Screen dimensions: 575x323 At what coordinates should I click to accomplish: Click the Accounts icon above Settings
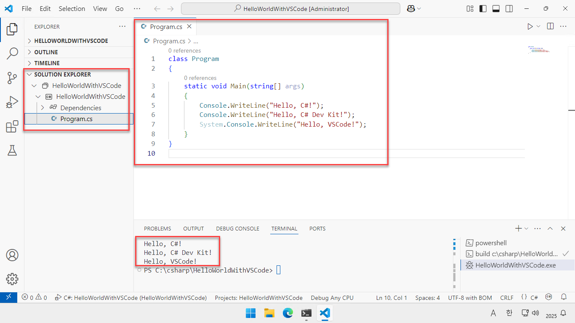click(x=12, y=255)
